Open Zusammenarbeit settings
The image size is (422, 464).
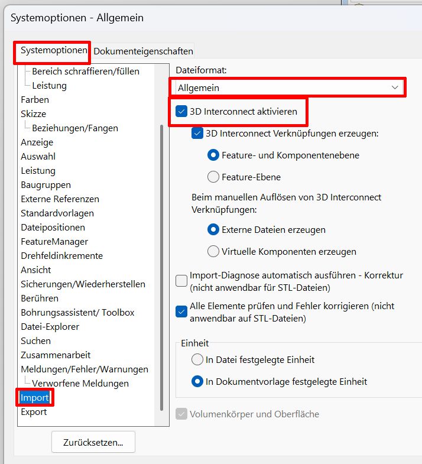(x=56, y=355)
